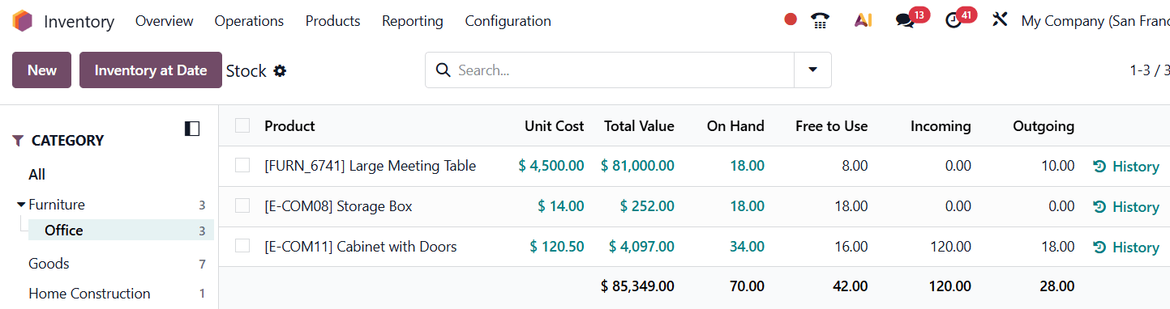Image resolution: width=1170 pixels, height=309 pixels.
Task: Check the Cabinet with Doors row
Action: [242, 245]
